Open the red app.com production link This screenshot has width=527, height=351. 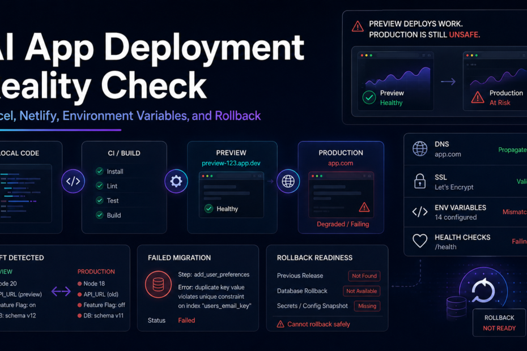(341, 163)
